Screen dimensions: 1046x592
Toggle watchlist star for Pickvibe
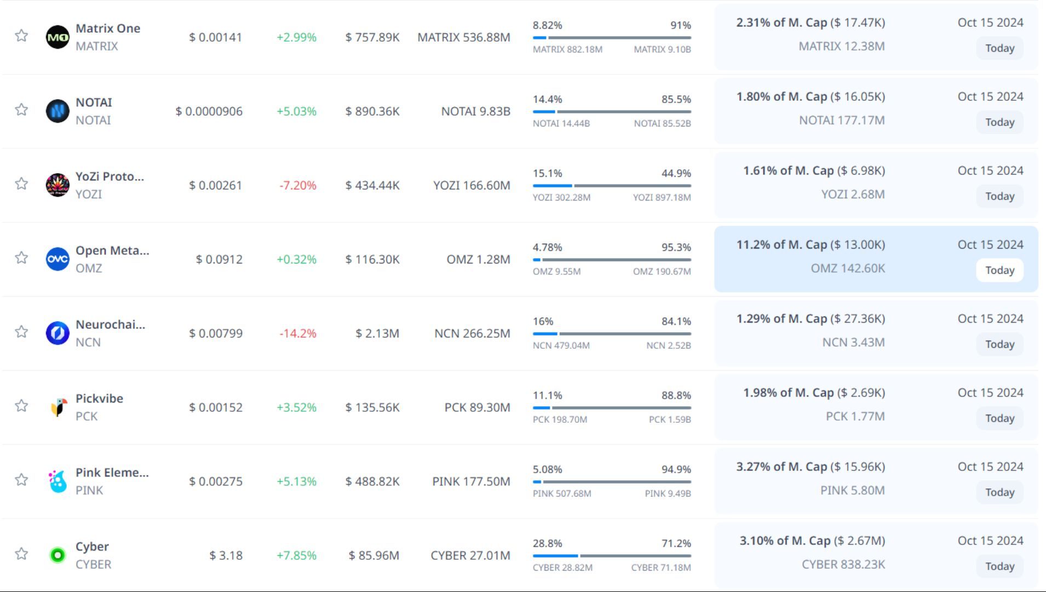21,406
